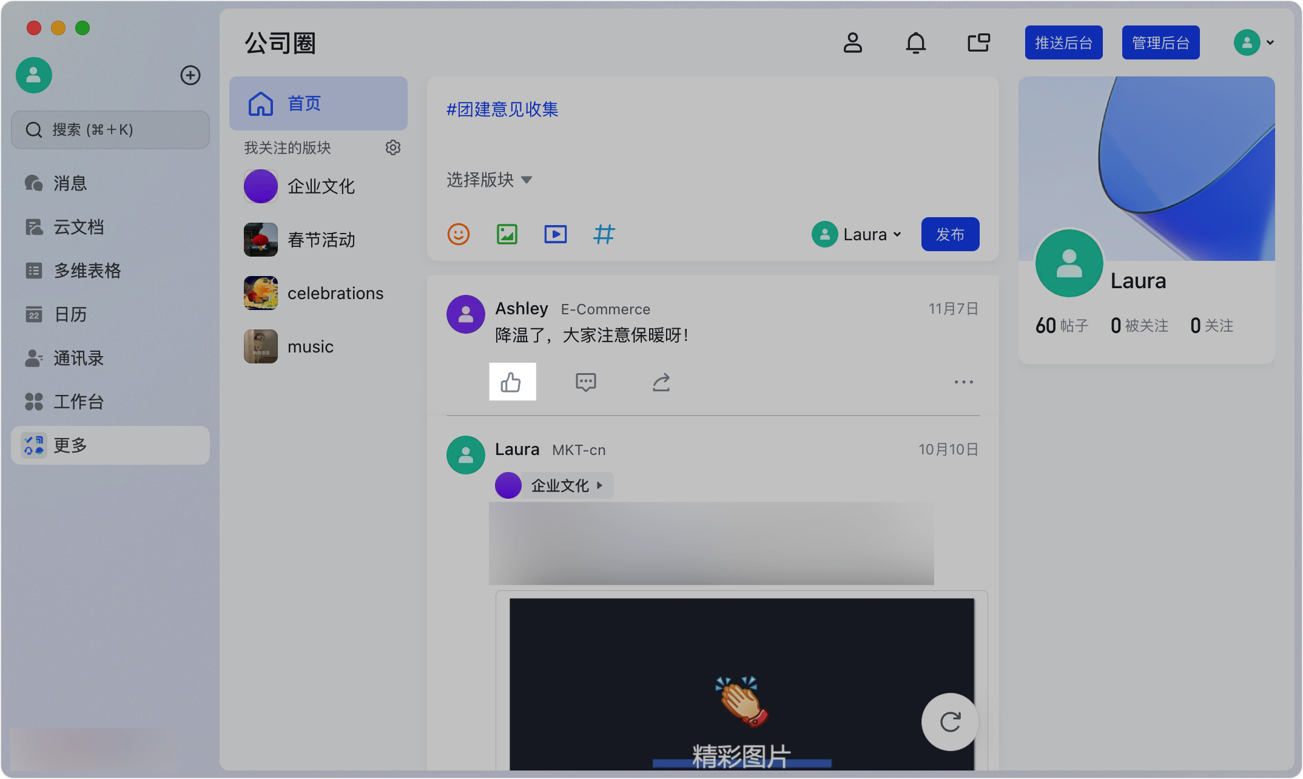Image resolution: width=1303 pixels, height=779 pixels.
Task: Click Laura's large profile card avatar
Action: [1069, 263]
